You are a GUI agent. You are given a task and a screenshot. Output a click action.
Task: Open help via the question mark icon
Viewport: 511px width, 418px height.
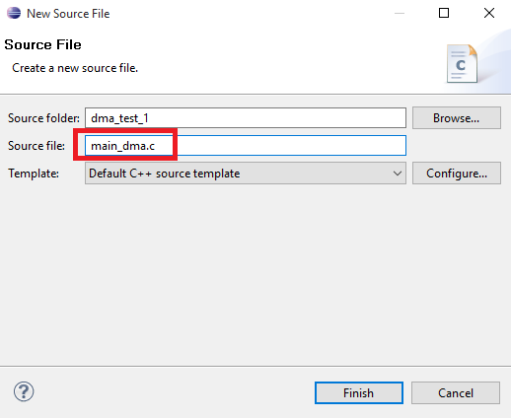[x=24, y=391]
